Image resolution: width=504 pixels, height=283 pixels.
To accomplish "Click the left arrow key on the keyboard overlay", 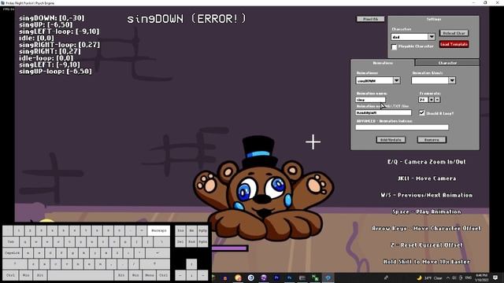I will click(180, 275).
